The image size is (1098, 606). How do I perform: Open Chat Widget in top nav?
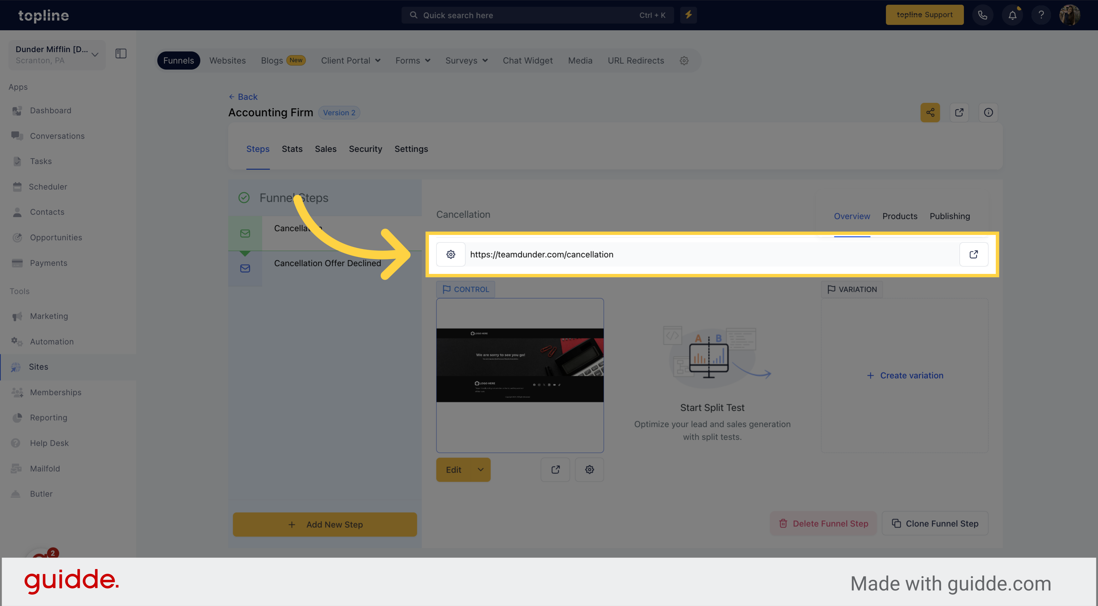[x=528, y=60]
